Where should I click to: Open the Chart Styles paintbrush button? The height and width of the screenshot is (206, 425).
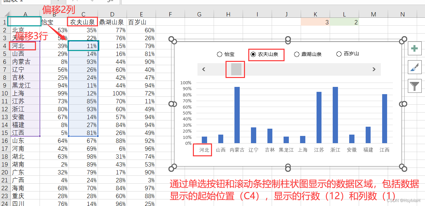(x=415, y=67)
